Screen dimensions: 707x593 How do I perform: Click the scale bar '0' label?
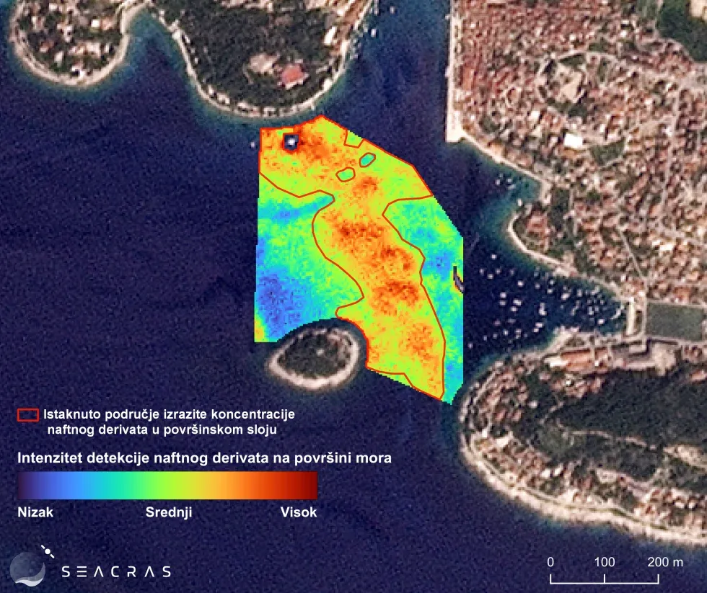[550, 562]
